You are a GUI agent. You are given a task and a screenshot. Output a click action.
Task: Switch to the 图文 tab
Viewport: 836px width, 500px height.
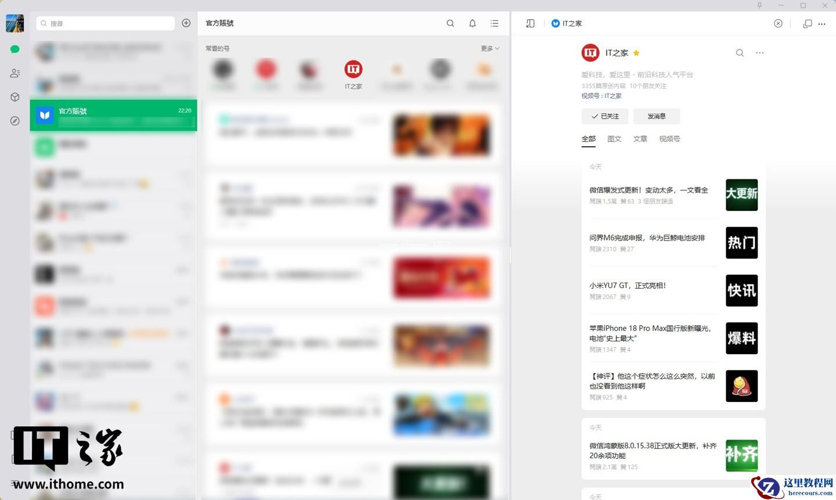click(614, 139)
